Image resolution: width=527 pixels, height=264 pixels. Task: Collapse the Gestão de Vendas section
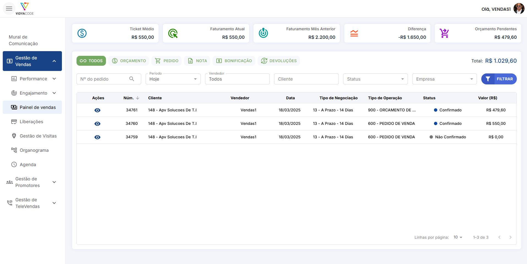click(x=54, y=61)
